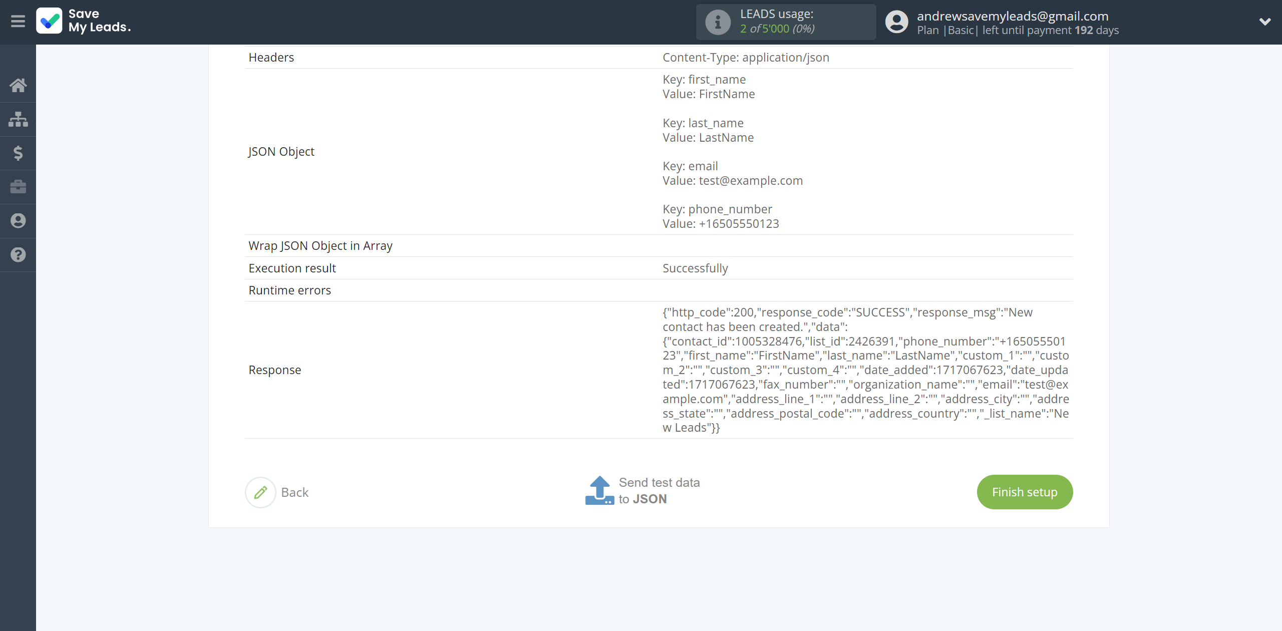The width and height of the screenshot is (1282, 631).
Task: Click the Value: test@example.com line
Action: (733, 181)
